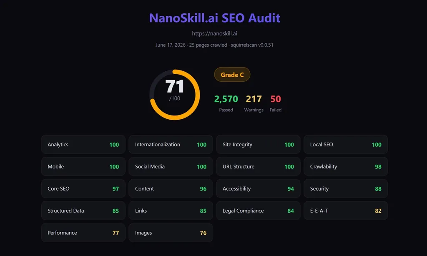This screenshot has width=427, height=256.
Task: Open the Links score card
Action: pyautogui.click(x=171, y=211)
